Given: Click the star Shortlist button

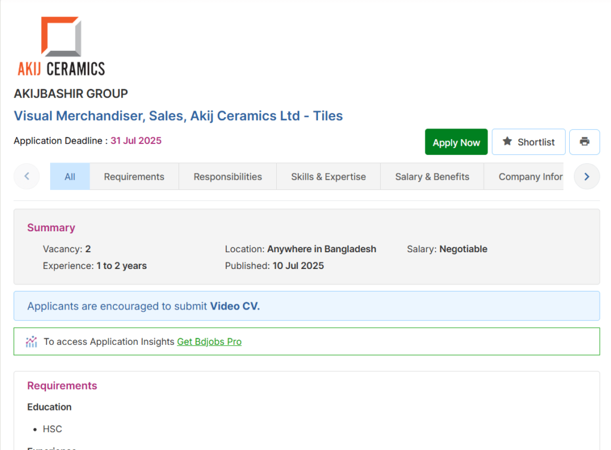Looking at the screenshot, I should tap(529, 142).
